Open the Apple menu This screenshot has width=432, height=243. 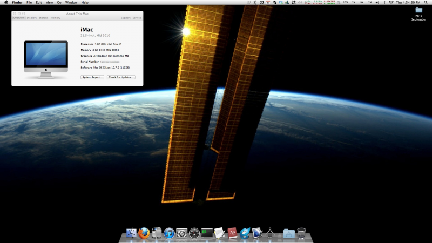point(6,2)
